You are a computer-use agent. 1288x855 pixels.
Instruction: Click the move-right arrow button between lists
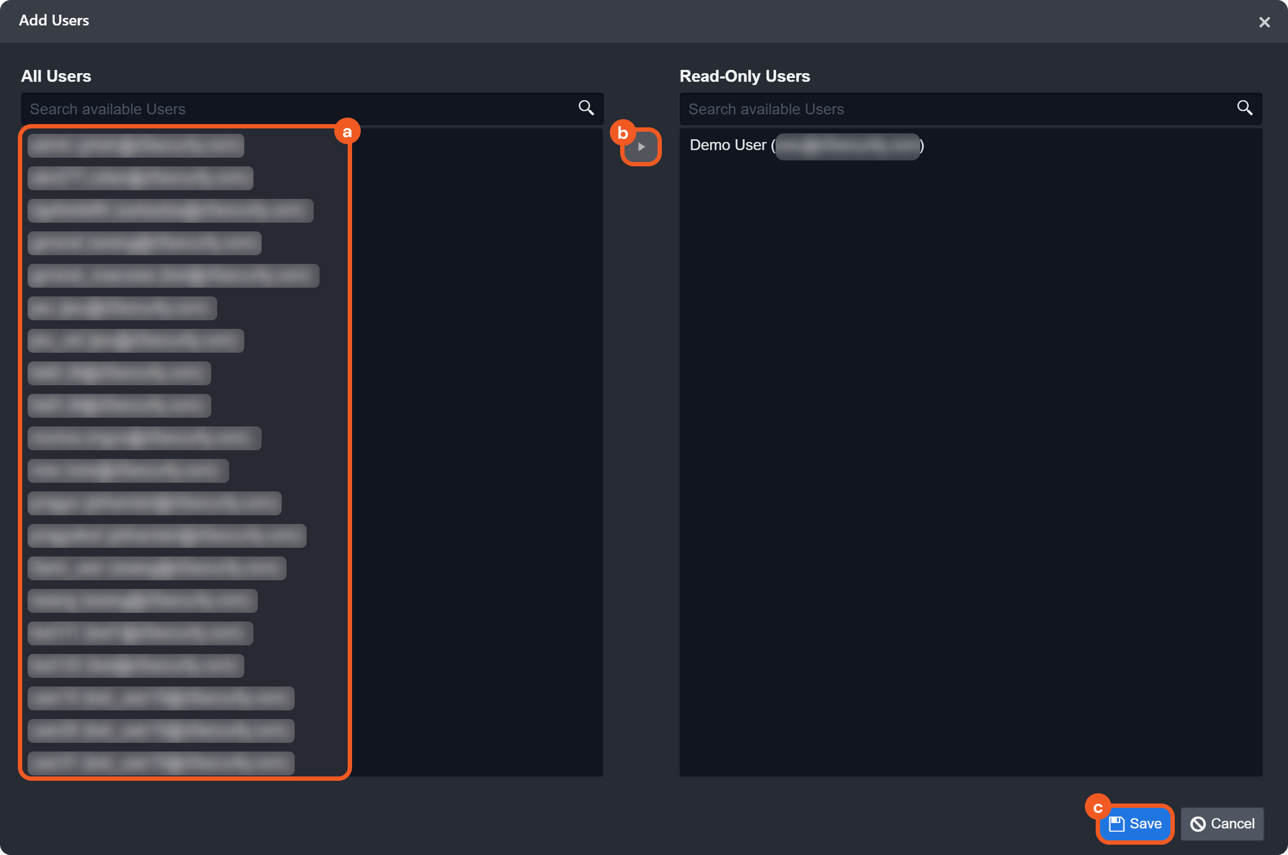(641, 147)
